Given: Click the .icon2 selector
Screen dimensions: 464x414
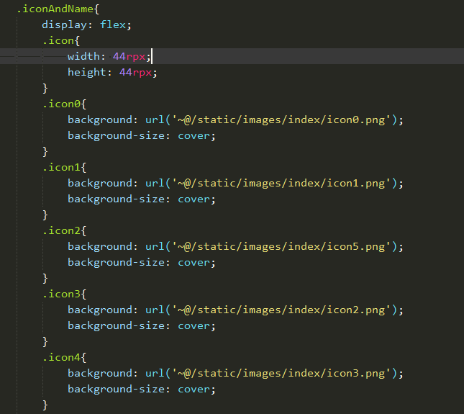Looking at the screenshot, I should [61, 230].
